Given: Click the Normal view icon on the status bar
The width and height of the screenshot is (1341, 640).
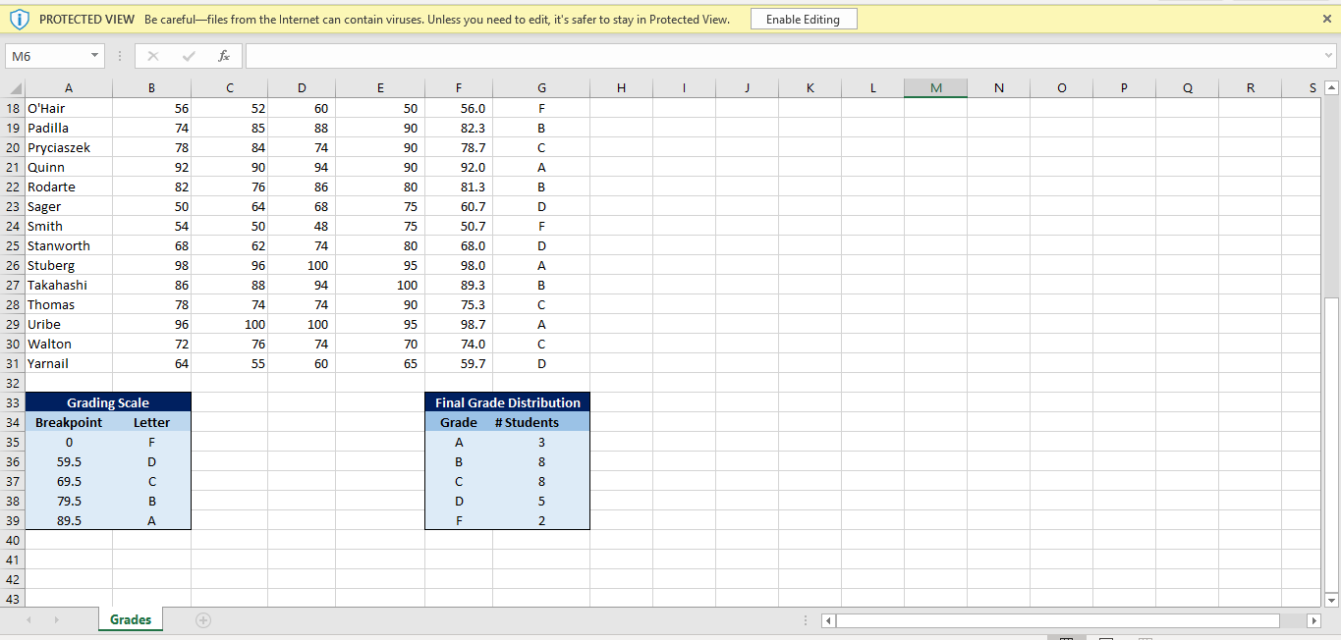Looking at the screenshot, I should [x=1067, y=636].
